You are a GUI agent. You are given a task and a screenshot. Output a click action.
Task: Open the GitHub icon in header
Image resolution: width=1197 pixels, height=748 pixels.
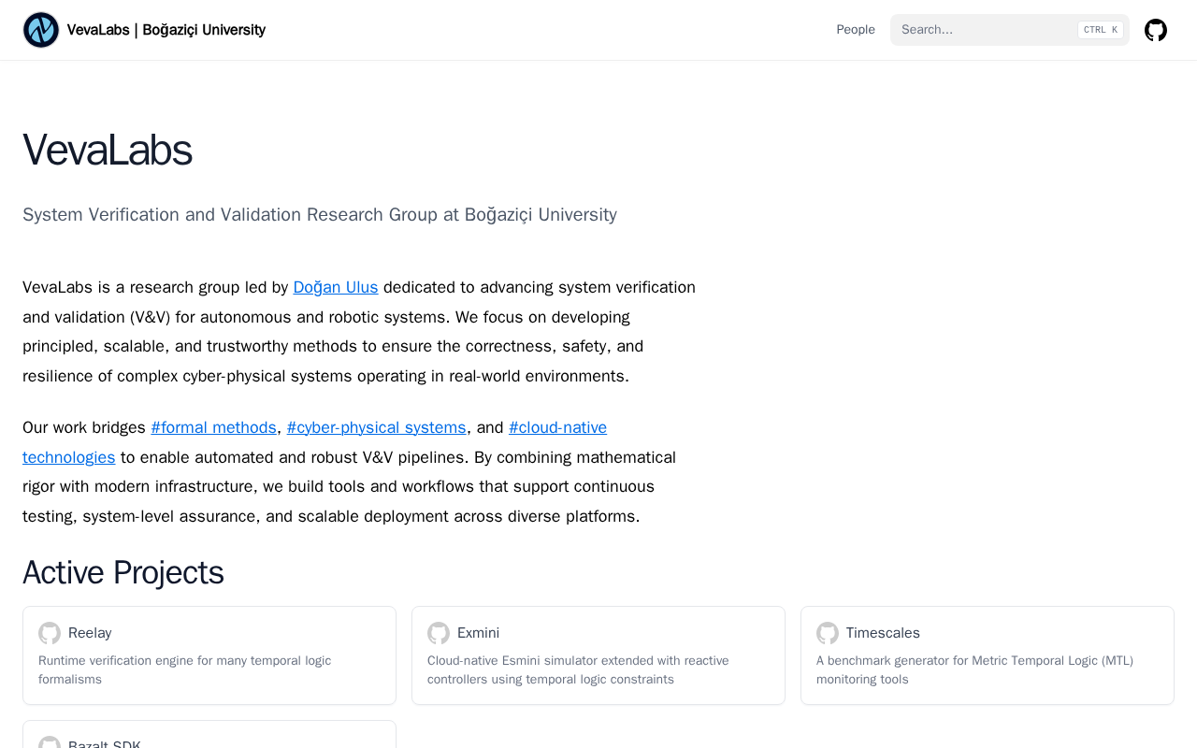(1156, 30)
